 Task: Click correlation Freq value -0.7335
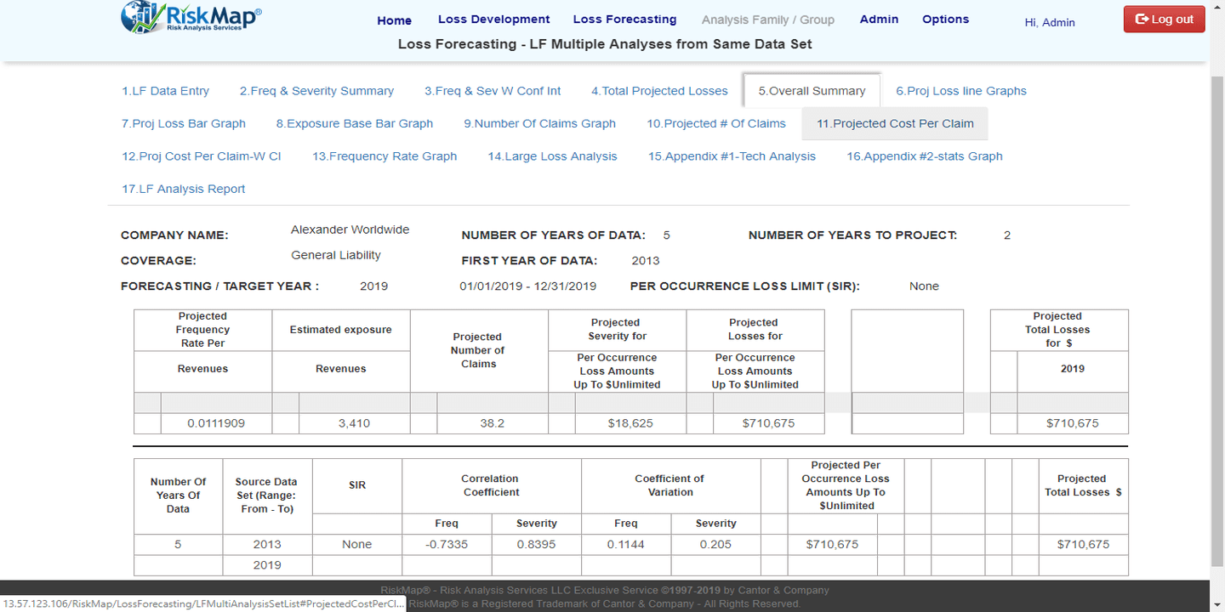(447, 545)
